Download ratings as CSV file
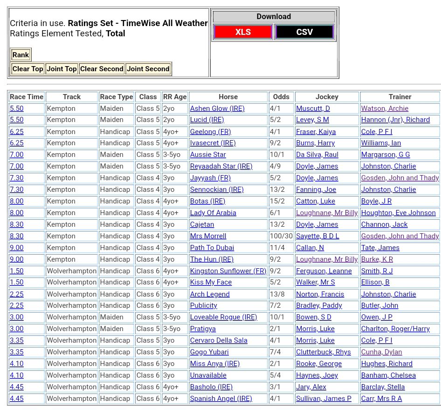 [304, 32]
